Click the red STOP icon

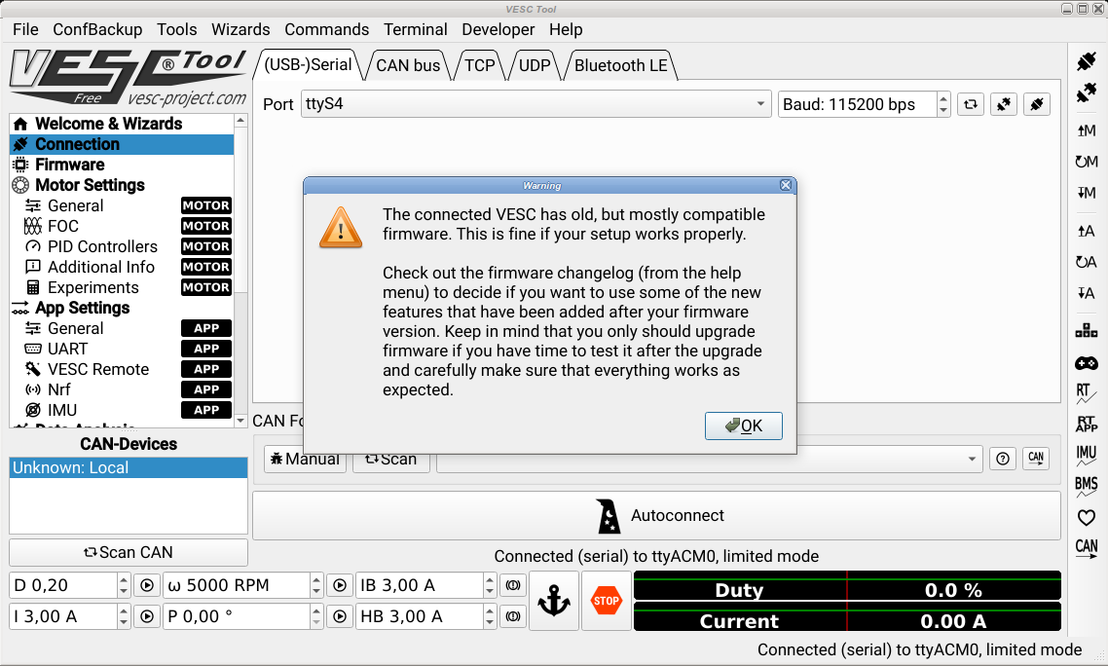(x=607, y=601)
